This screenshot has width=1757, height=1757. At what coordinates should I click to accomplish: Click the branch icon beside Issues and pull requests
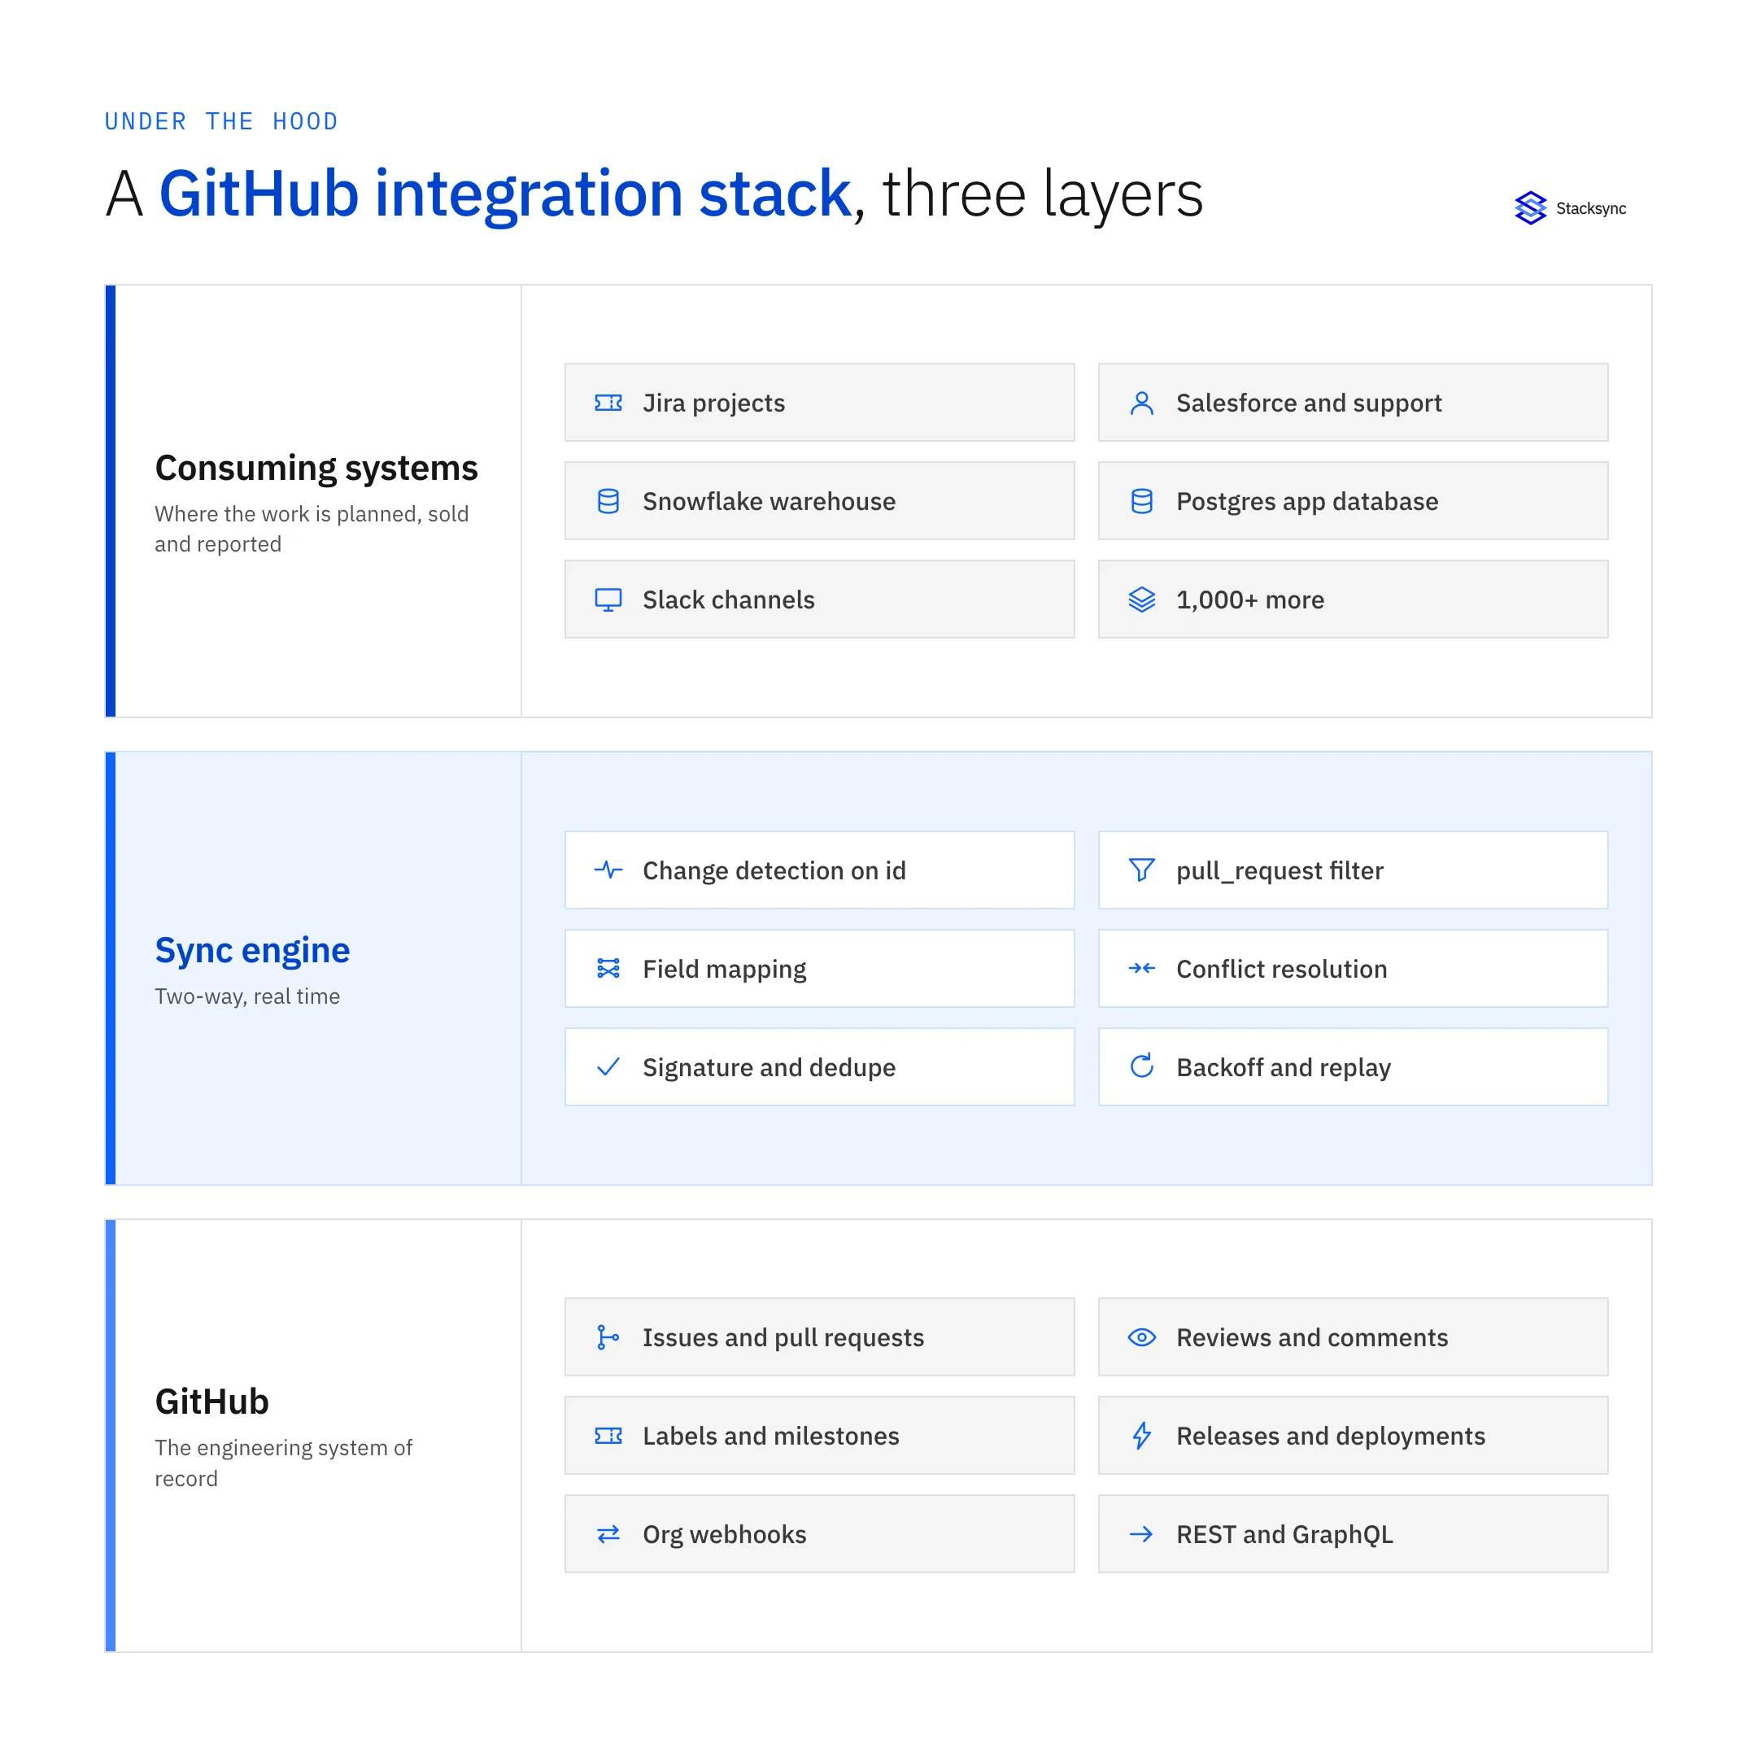coord(608,1338)
